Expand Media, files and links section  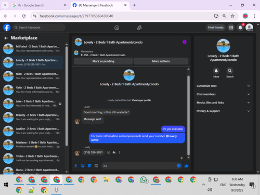click(x=223, y=102)
